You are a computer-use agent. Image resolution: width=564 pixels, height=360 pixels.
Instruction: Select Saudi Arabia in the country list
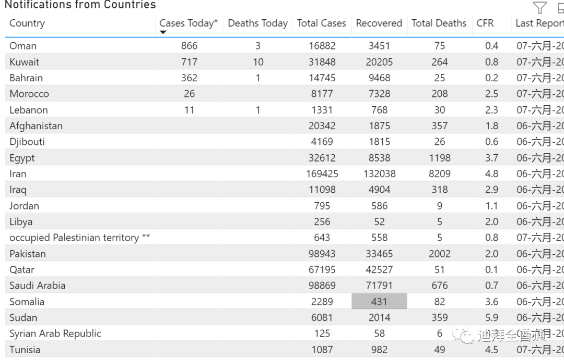pos(37,285)
